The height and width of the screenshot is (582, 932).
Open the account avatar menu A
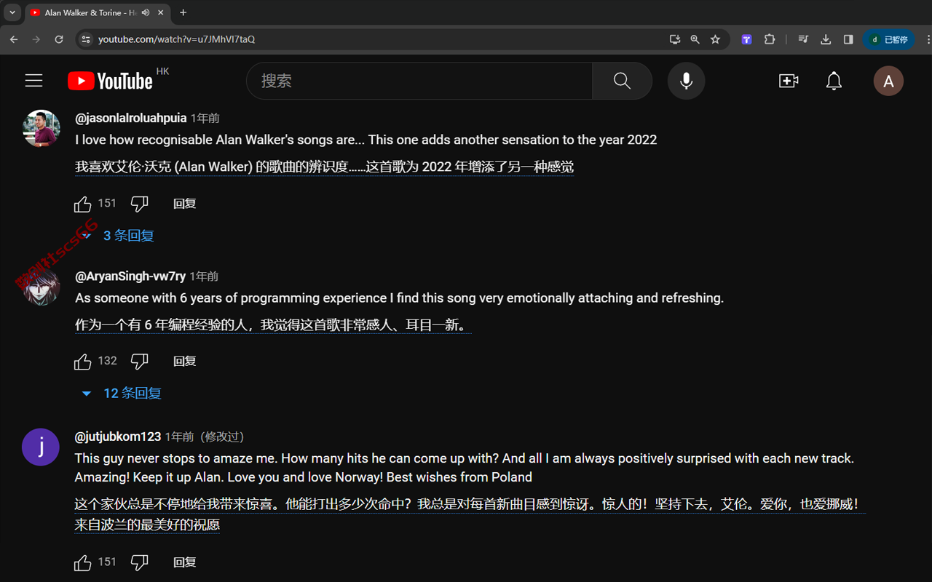pyautogui.click(x=888, y=81)
